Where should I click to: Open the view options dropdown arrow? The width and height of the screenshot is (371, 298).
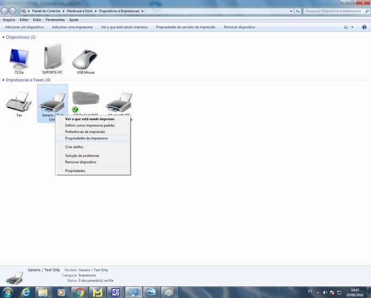[x=352, y=27]
